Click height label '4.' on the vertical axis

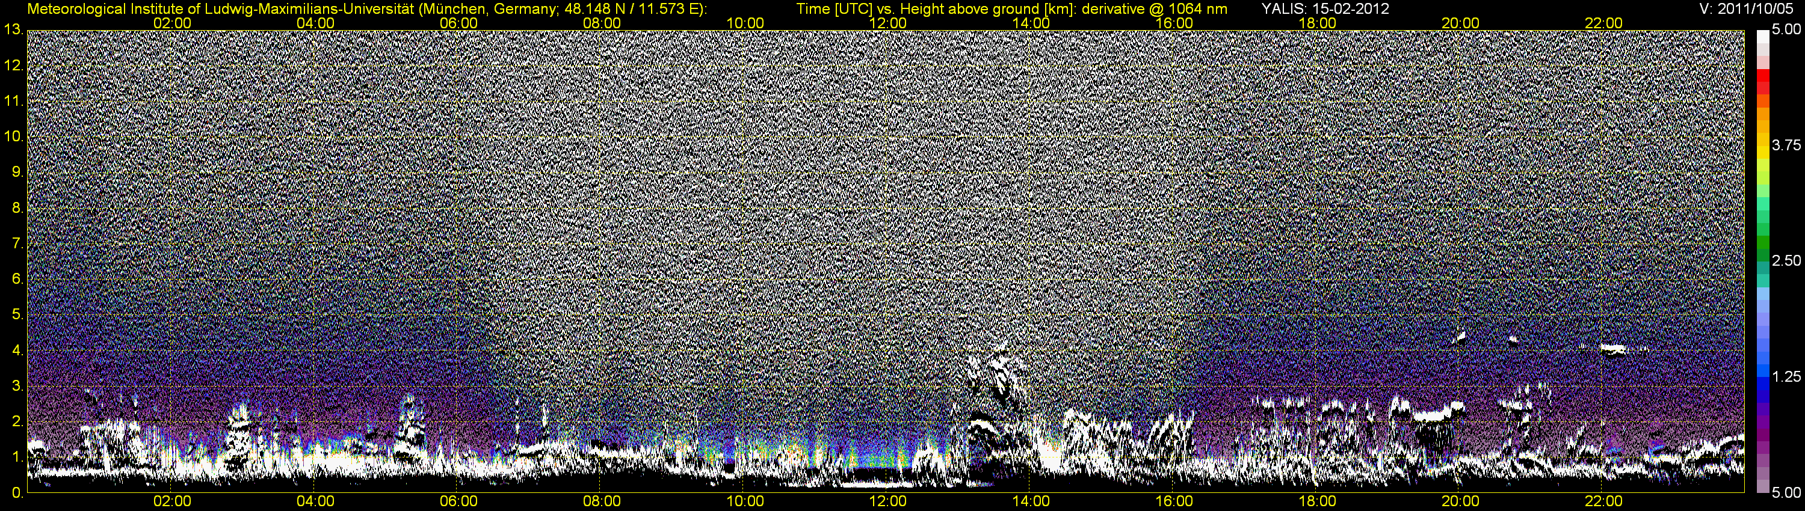click(18, 350)
